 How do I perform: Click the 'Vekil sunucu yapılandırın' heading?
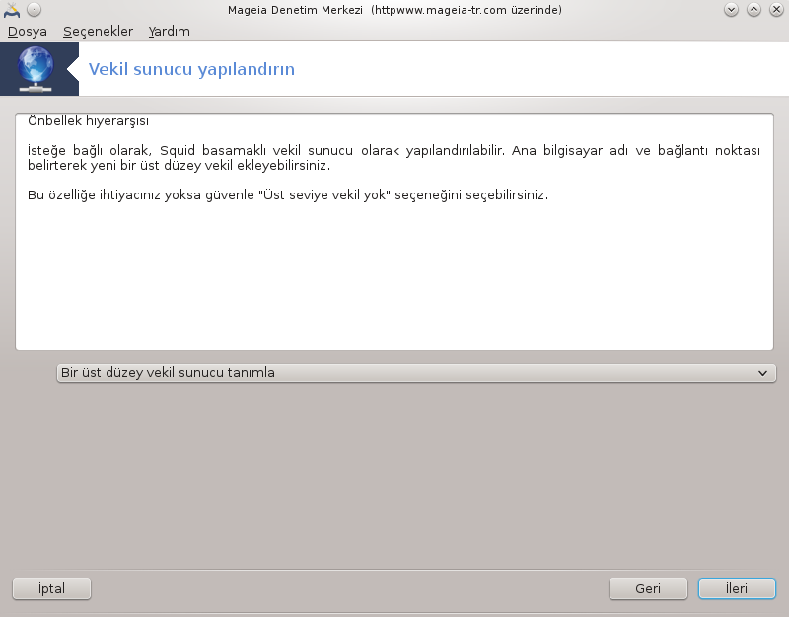191,69
